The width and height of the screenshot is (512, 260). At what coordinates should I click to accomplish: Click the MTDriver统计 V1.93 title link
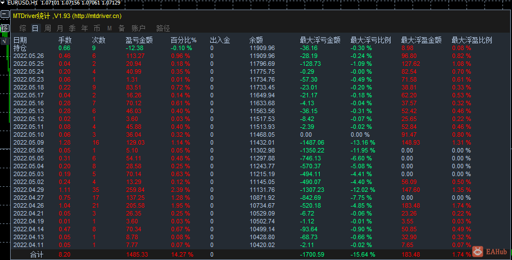pos(67,16)
